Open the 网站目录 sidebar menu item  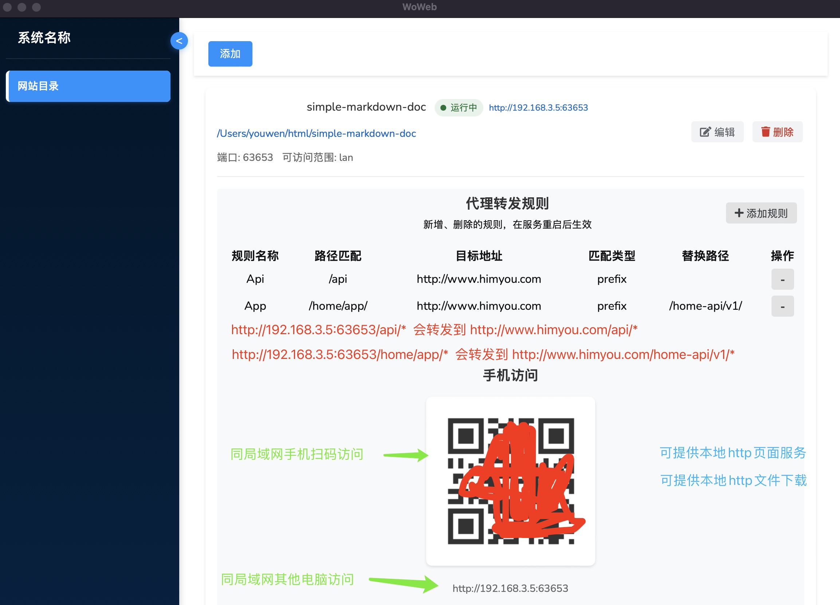coord(88,86)
